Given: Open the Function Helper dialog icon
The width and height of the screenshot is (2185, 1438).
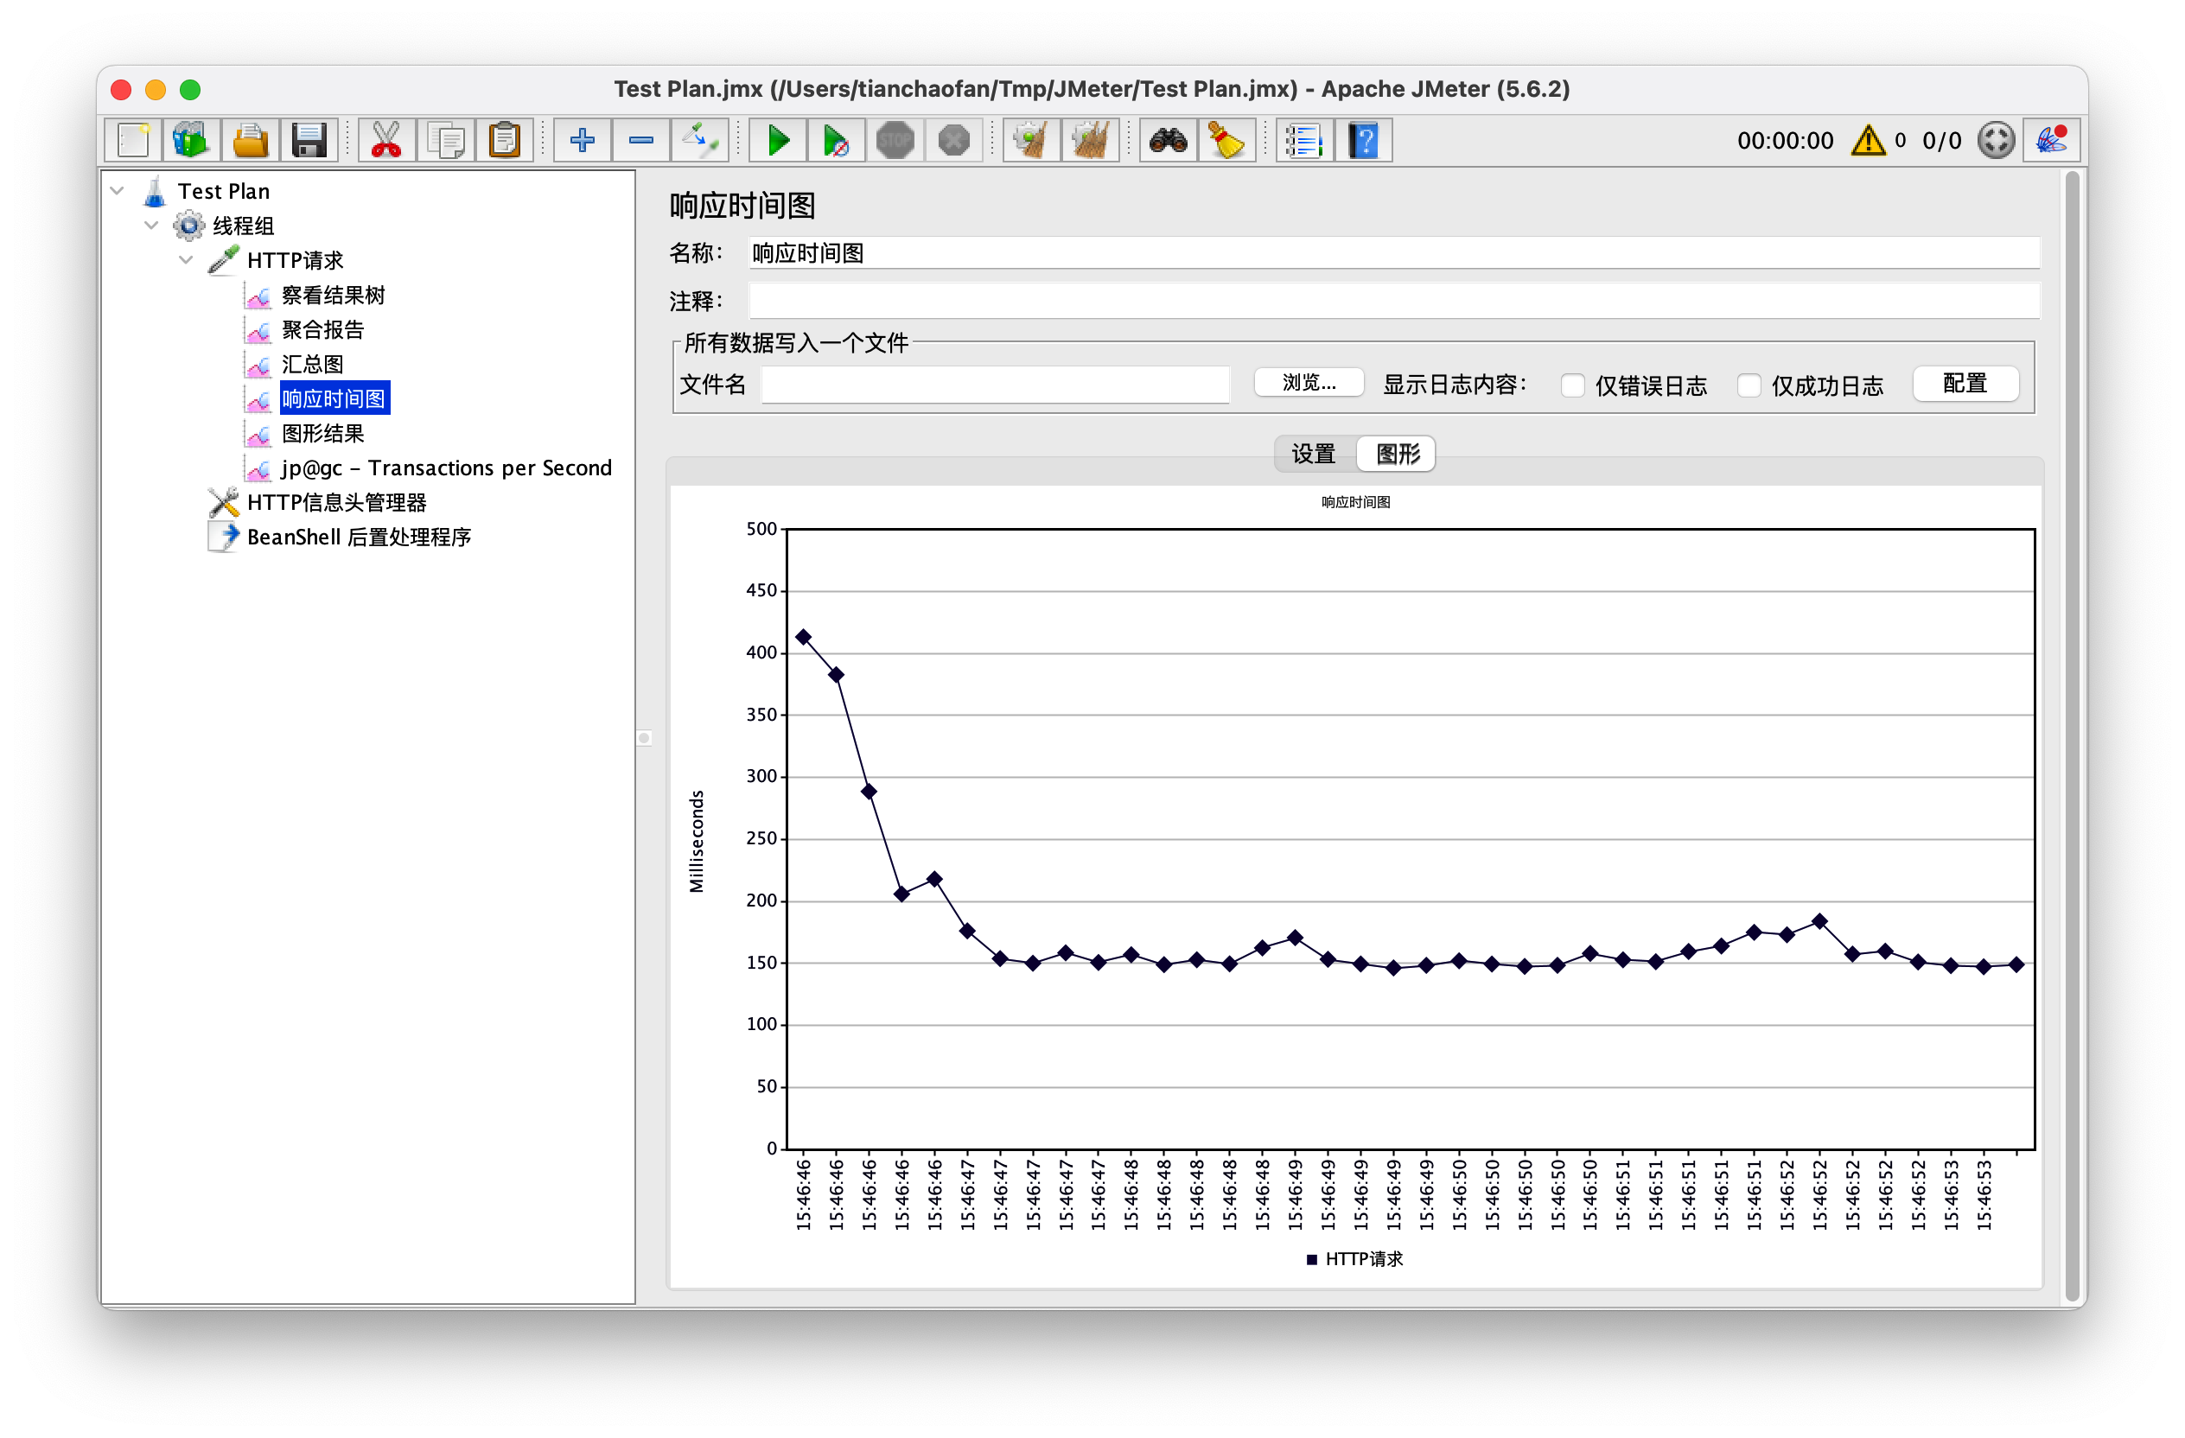Looking at the screenshot, I should pyautogui.click(x=1304, y=142).
